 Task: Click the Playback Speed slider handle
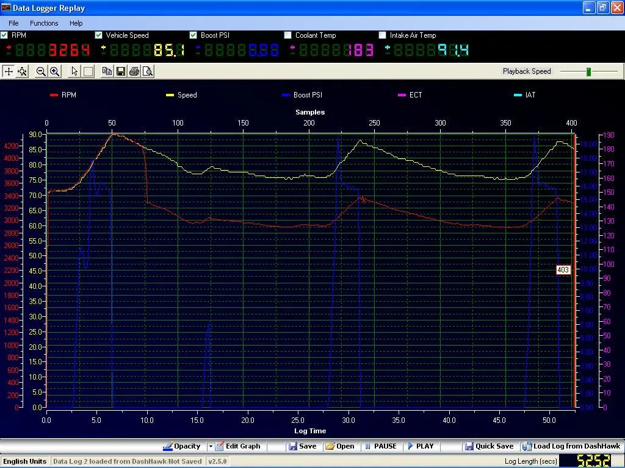point(588,72)
